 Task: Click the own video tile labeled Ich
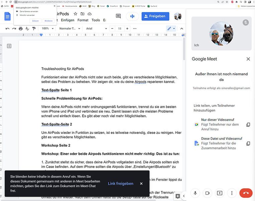pyautogui.click(x=222, y=33)
